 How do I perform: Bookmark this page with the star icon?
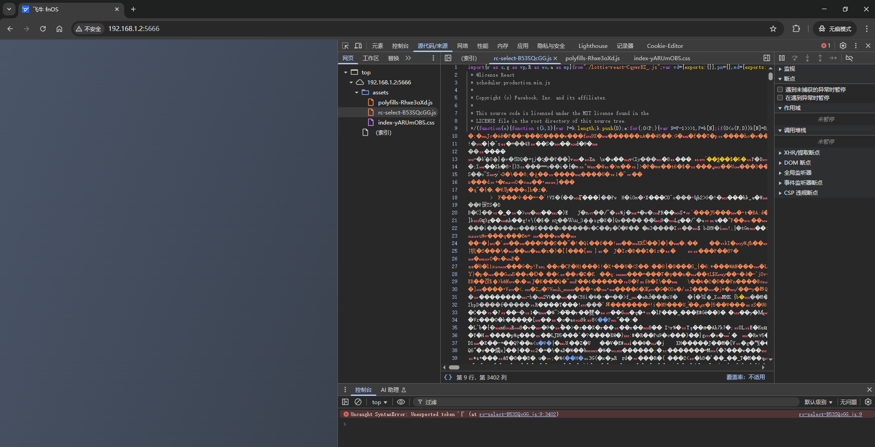point(773,29)
